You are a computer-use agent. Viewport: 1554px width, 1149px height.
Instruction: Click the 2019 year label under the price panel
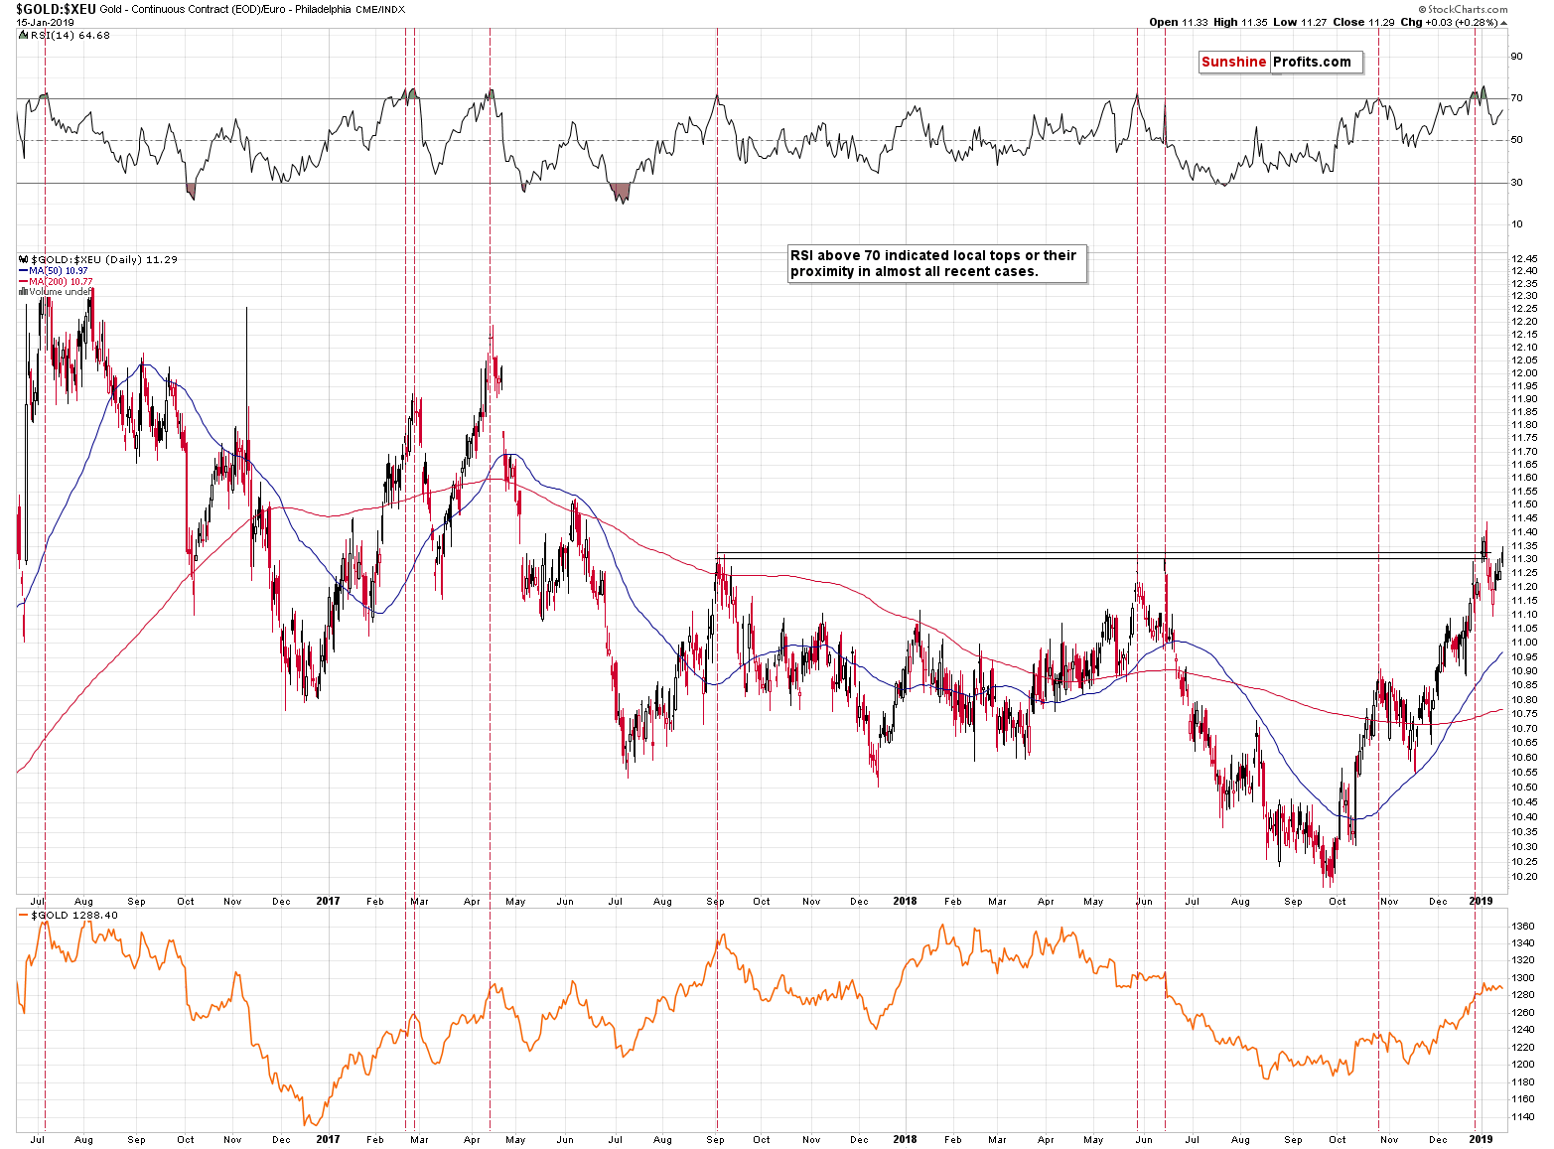[1481, 902]
